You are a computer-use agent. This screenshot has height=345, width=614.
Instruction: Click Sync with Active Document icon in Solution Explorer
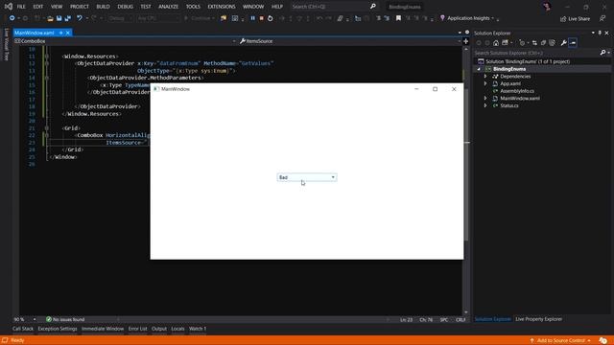(534, 42)
